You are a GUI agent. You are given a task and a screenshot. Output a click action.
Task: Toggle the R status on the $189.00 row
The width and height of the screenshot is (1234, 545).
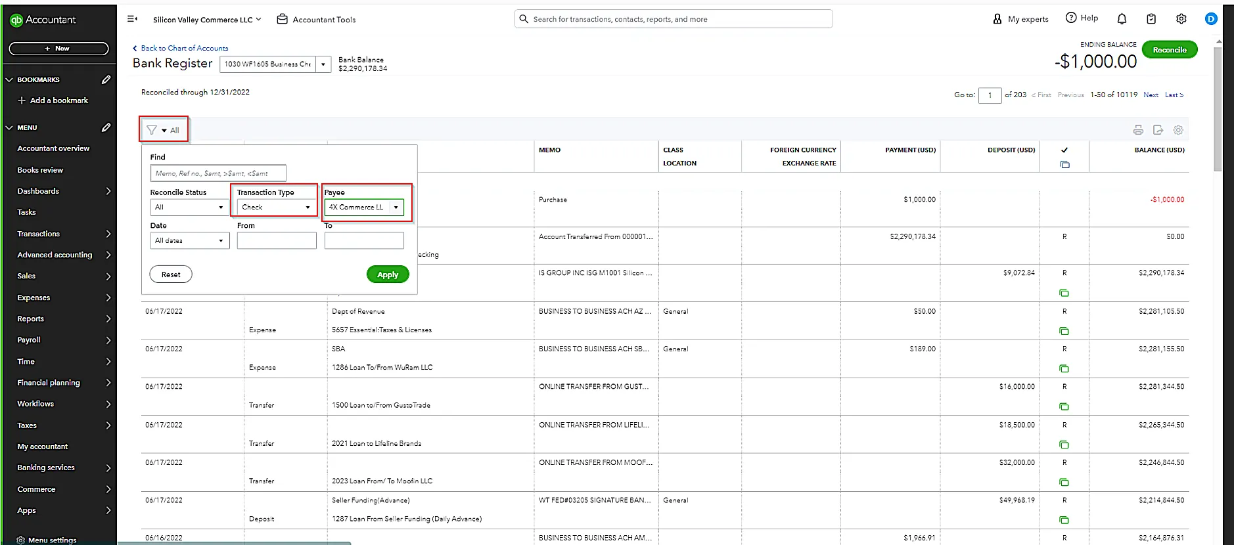1064,349
